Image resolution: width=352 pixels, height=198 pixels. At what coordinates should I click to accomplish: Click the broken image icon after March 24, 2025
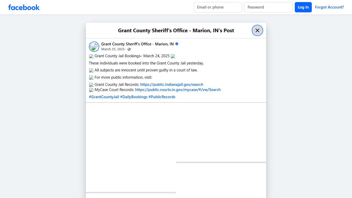[173, 56]
